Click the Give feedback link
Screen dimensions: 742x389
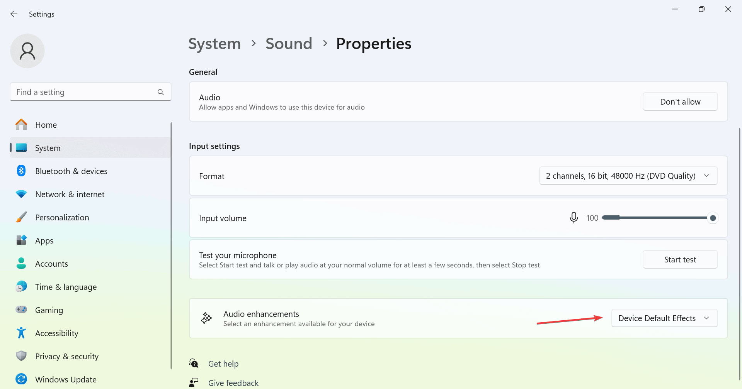pyautogui.click(x=233, y=383)
